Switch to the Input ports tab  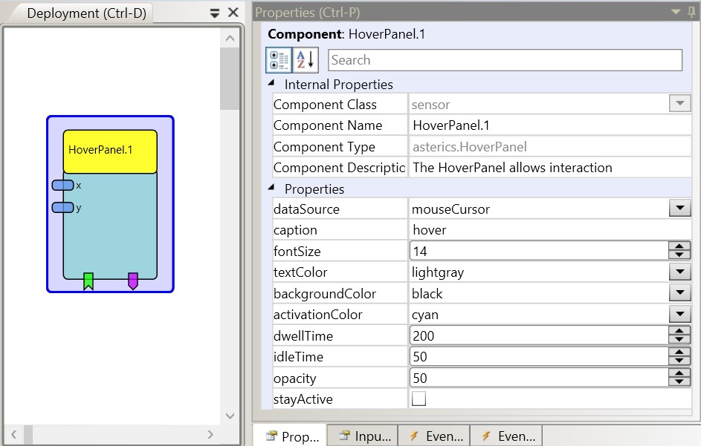pyautogui.click(x=364, y=436)
